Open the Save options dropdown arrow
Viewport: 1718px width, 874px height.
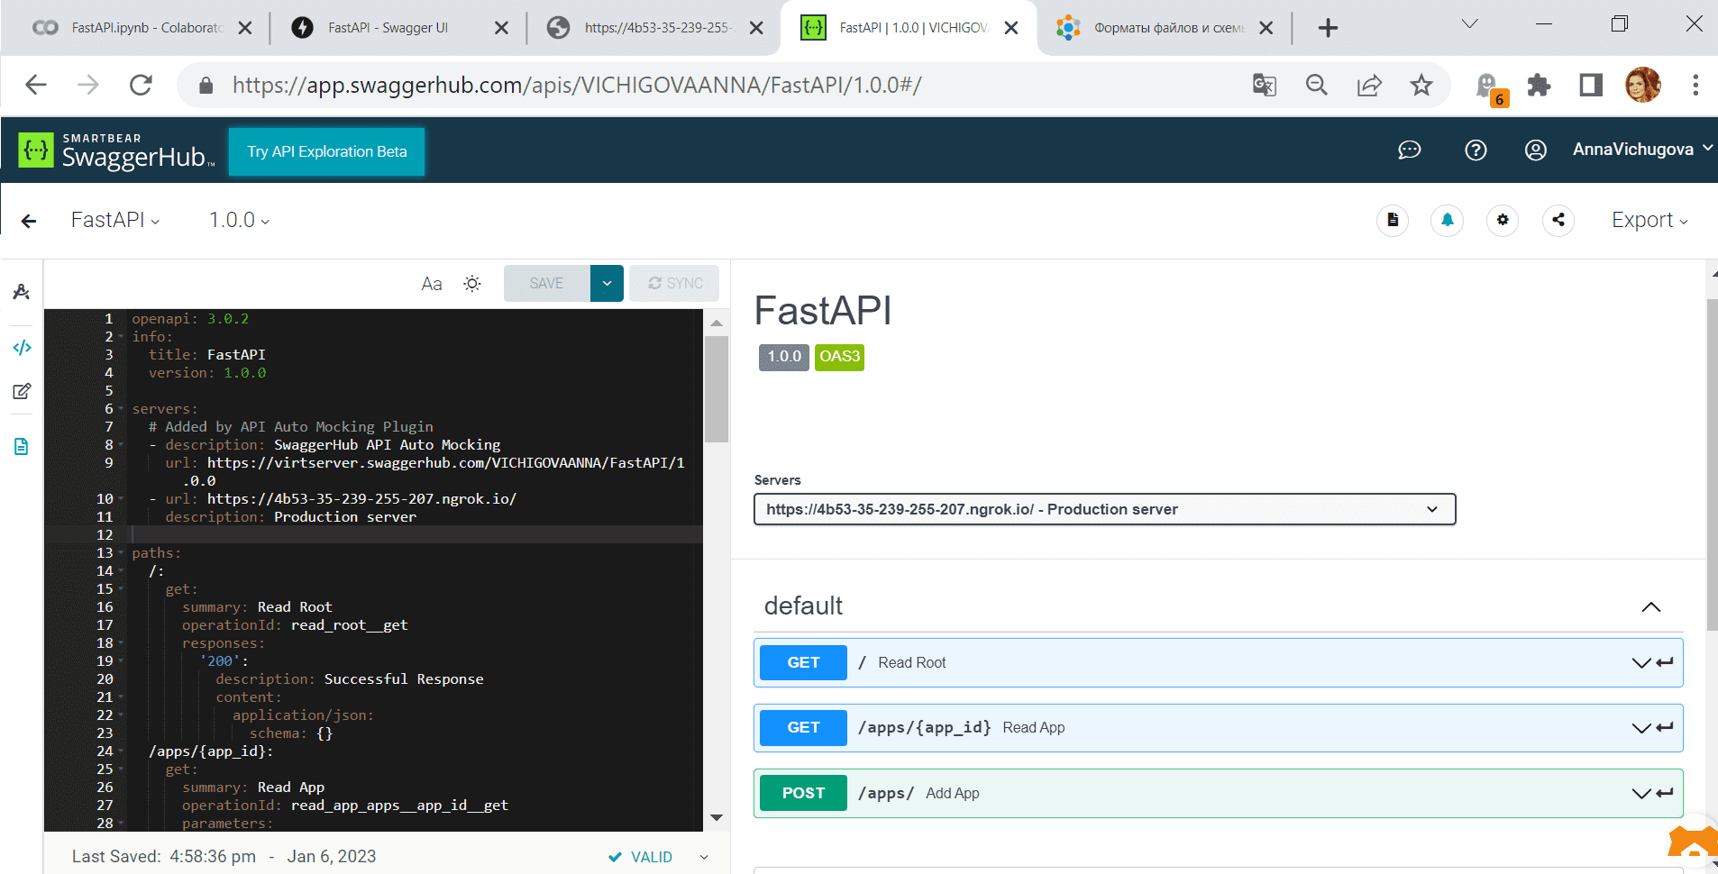tap(607, 283)
